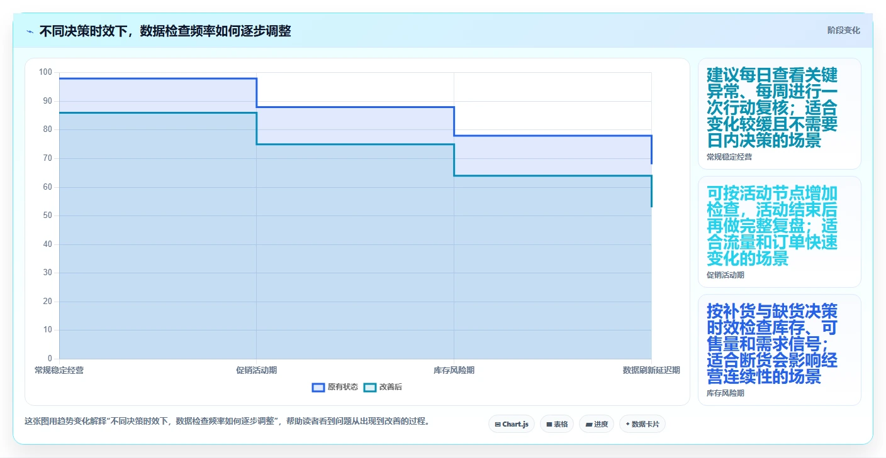Image resolution: width=886 pixels, height=458 pixels.
Task: Toggle the 改善后 legend series
Action: click(383, 387)
